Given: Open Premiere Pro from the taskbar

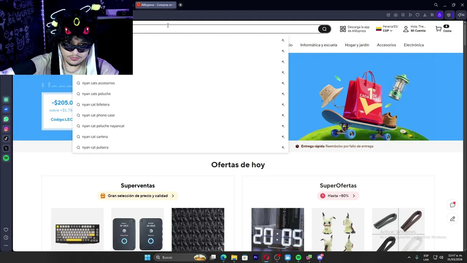Looking at the screenshot, I should 256,258.
